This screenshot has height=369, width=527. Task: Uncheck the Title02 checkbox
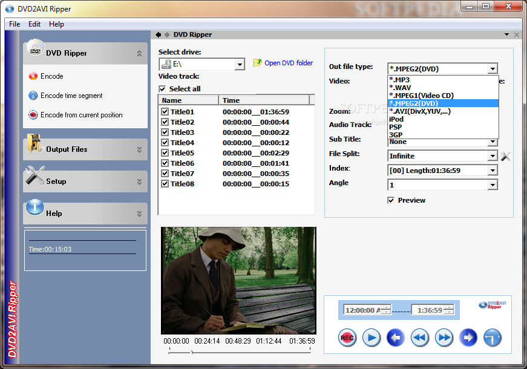tap(165, 122)
